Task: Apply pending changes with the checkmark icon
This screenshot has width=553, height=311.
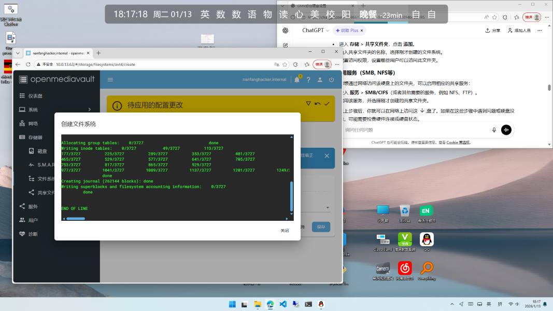Action: [x=327, y=104]
